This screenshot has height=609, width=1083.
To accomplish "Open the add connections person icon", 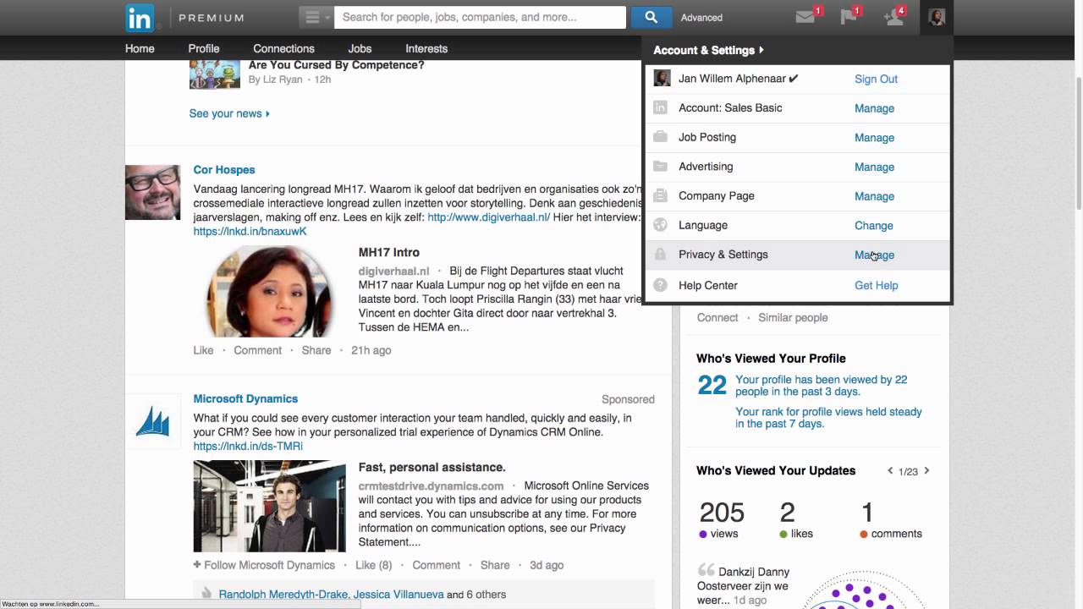I will click(893, 17).
